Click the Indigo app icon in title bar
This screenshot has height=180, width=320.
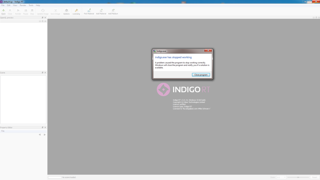2,2
